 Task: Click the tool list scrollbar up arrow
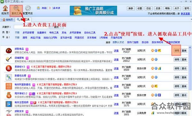coord(190,47)
